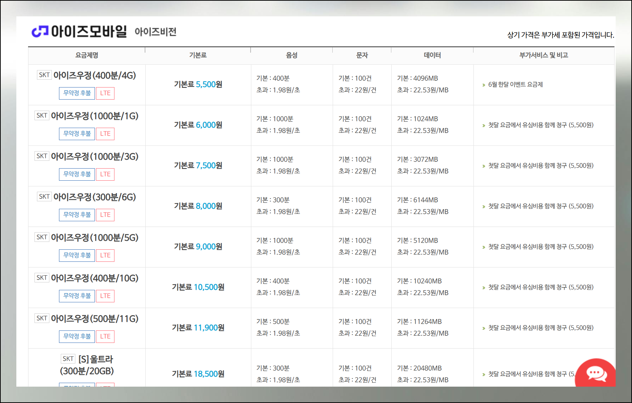The width and height of the screenshot is (632, 403).
Task: Click data cell 기본 : 20480MB
Action: click(419, 368)
